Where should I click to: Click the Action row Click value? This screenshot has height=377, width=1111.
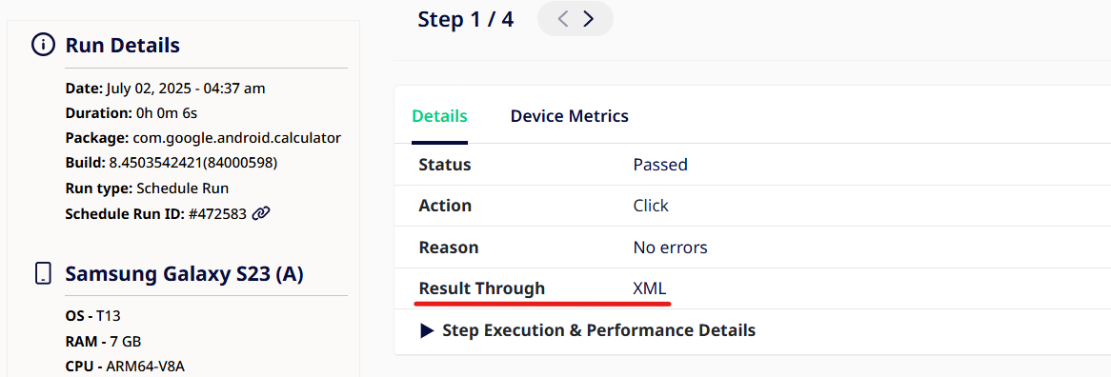[x=651, y=206]
